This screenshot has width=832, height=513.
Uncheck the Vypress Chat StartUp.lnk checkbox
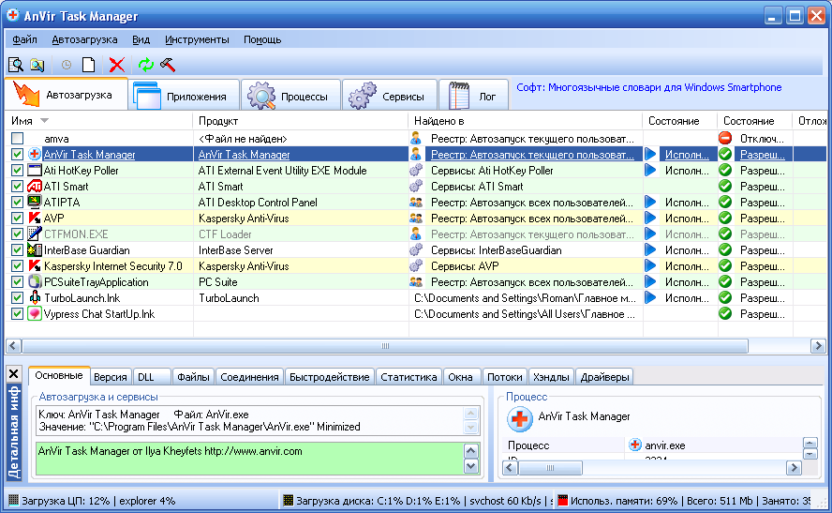click(x=17, y=313)
